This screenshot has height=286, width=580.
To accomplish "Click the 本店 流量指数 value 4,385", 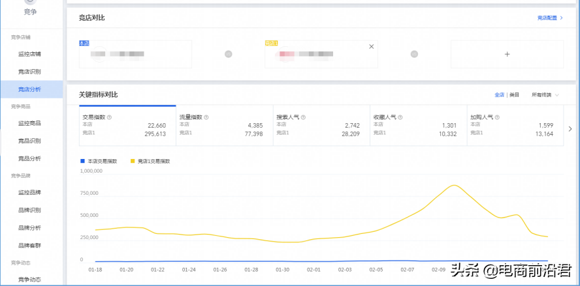I will click(x=255, y=126).
